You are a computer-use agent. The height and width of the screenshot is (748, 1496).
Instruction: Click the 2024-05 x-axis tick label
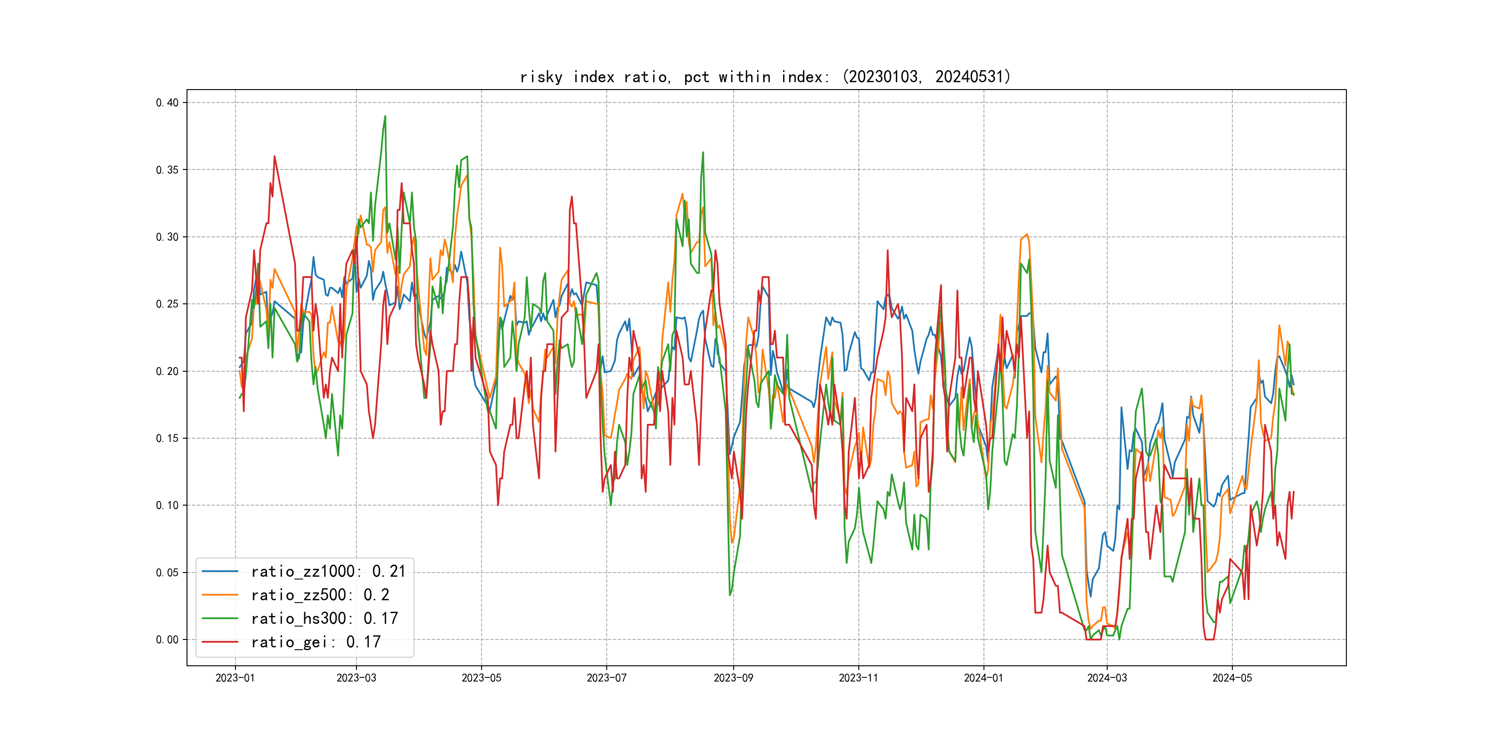(x=1232, y=678)
